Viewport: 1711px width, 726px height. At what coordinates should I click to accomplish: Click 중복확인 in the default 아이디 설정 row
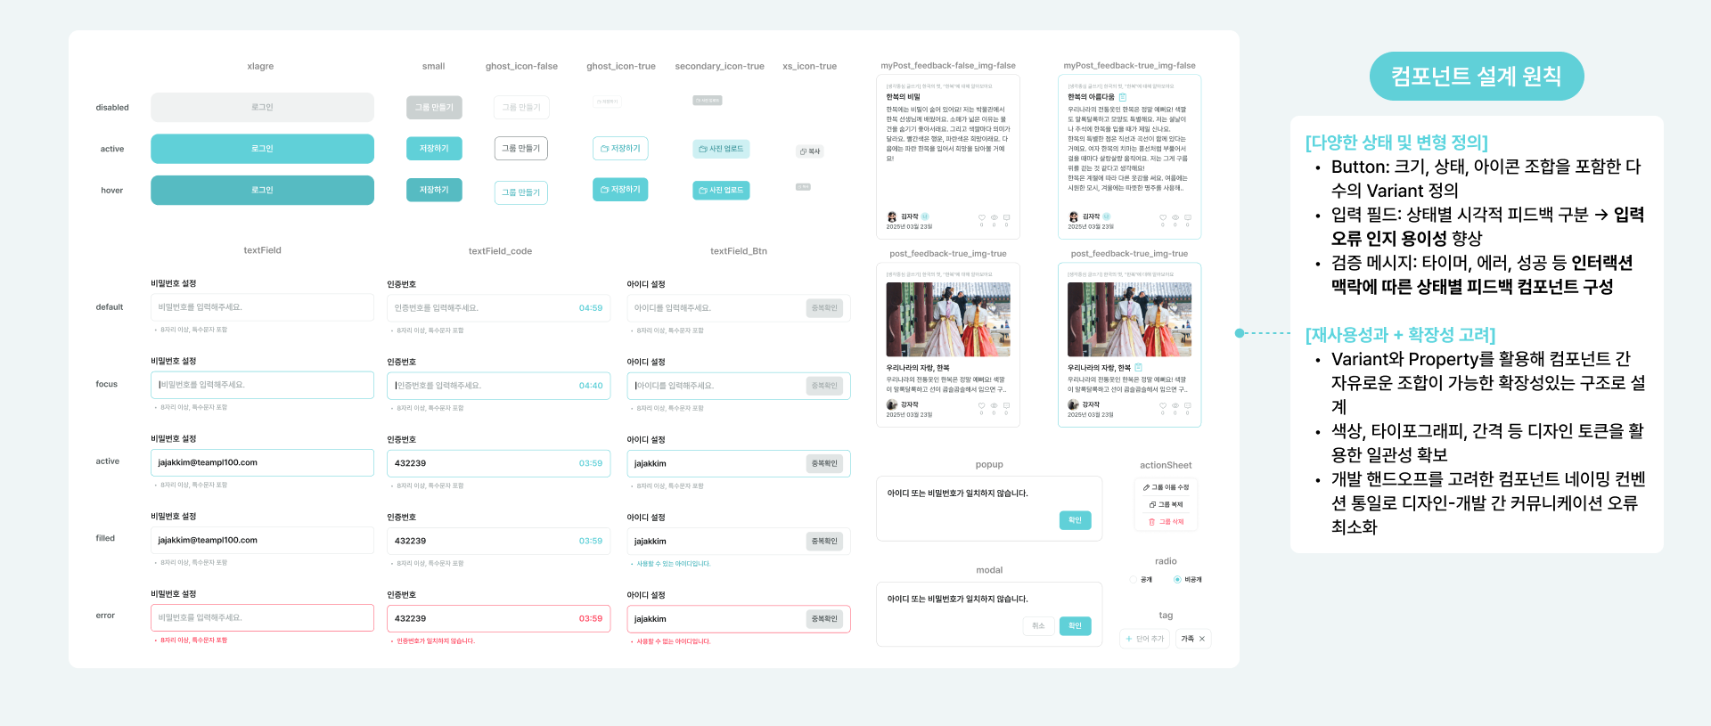pyautogui.click(x=824, y=308)
